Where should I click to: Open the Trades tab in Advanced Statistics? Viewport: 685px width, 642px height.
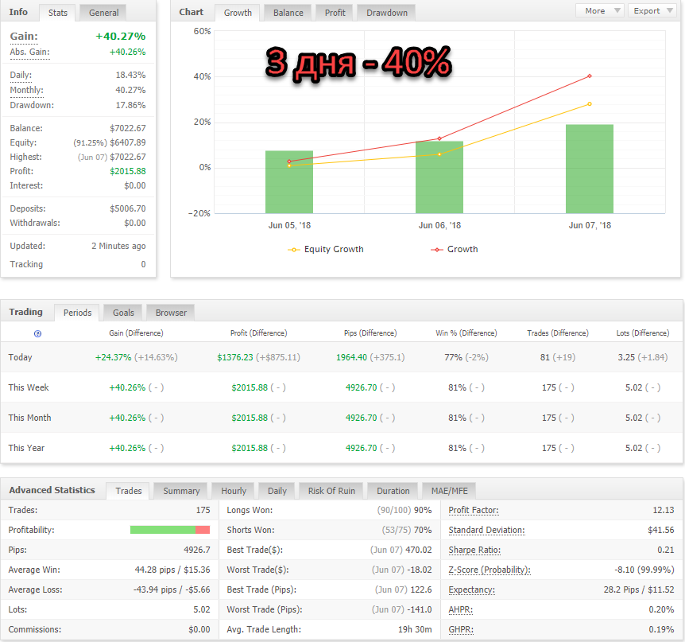[129, 491]
